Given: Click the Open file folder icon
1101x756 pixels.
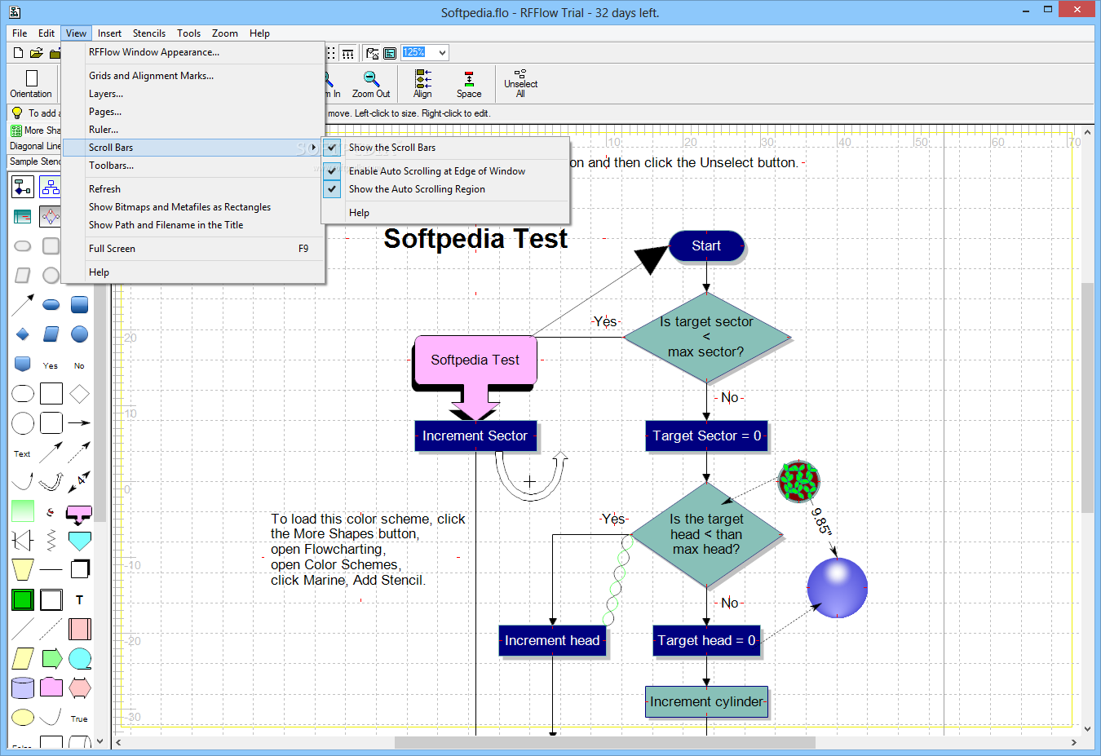Looking at the screenshot, I should (x=36, y=53).
